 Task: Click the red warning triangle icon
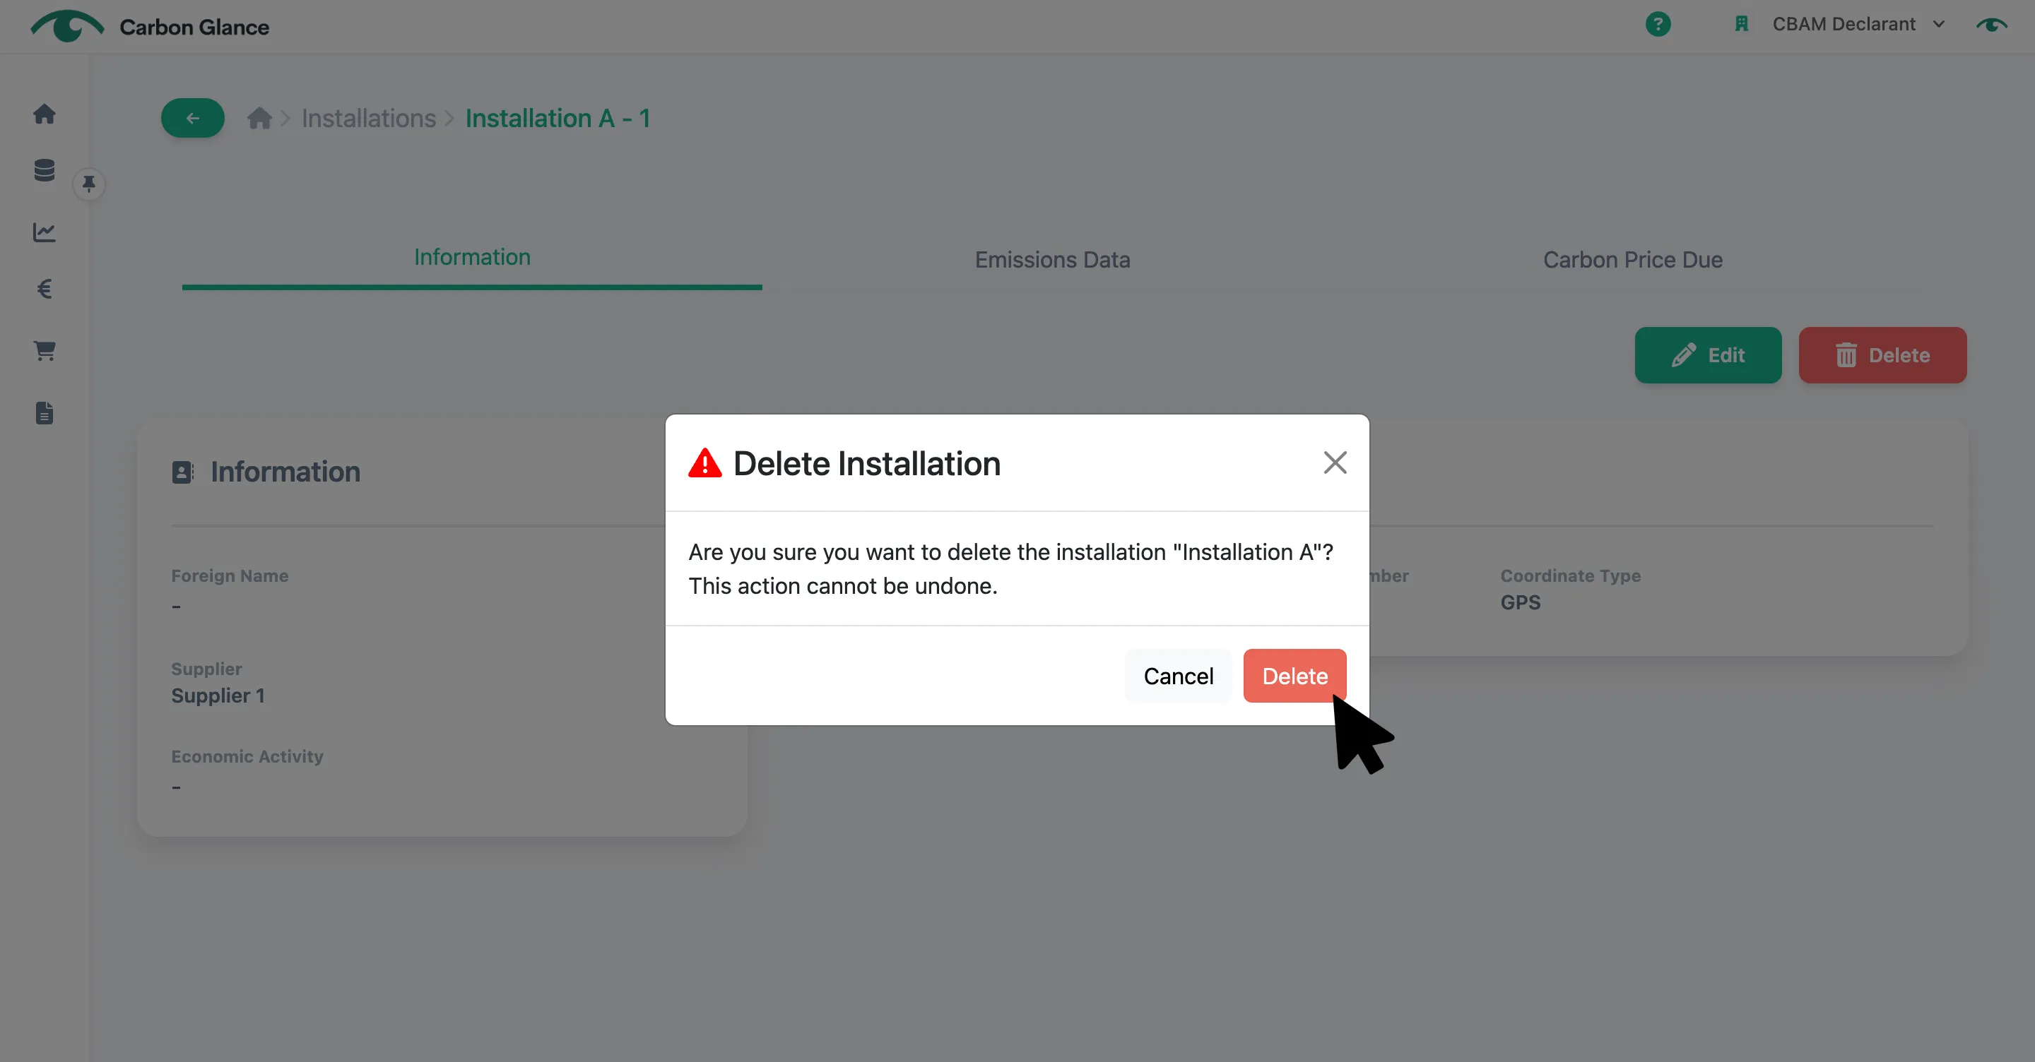(x=704, y=463)
